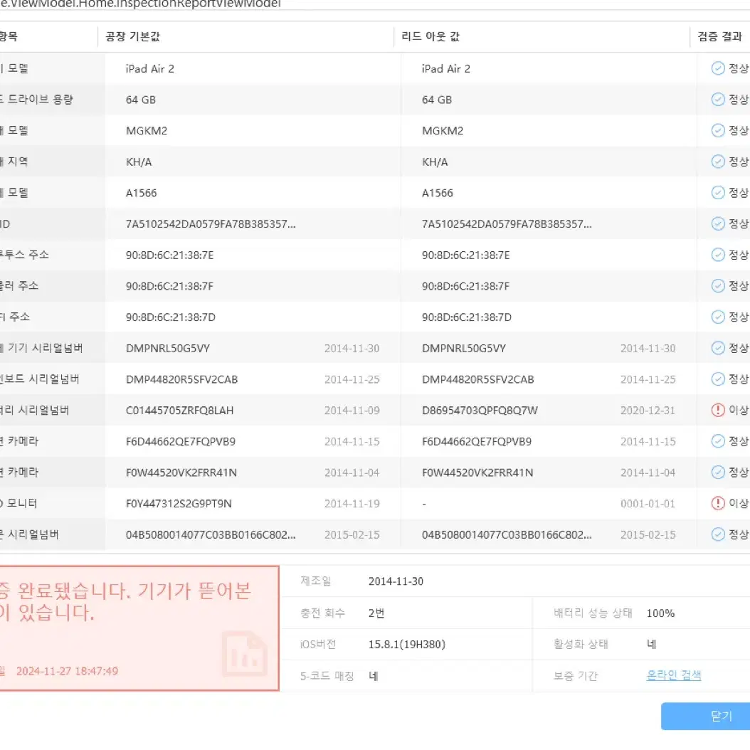The width and height of the screenshot is (750, 750).
Task: Click the 닫기 close button
Action: (706, 716)
